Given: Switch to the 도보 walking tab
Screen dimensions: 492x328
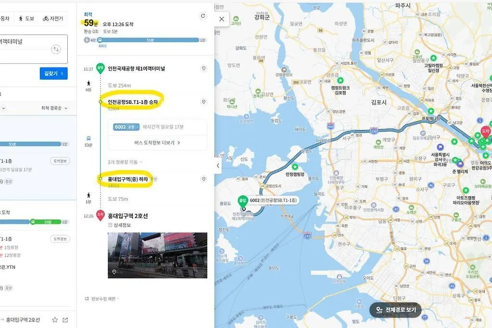Looking at the screenshot, I should coord(26,19).
